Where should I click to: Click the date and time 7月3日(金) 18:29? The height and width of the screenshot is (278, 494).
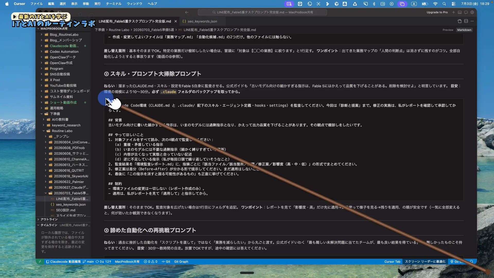pyautogui.click(x=475, y=4)
